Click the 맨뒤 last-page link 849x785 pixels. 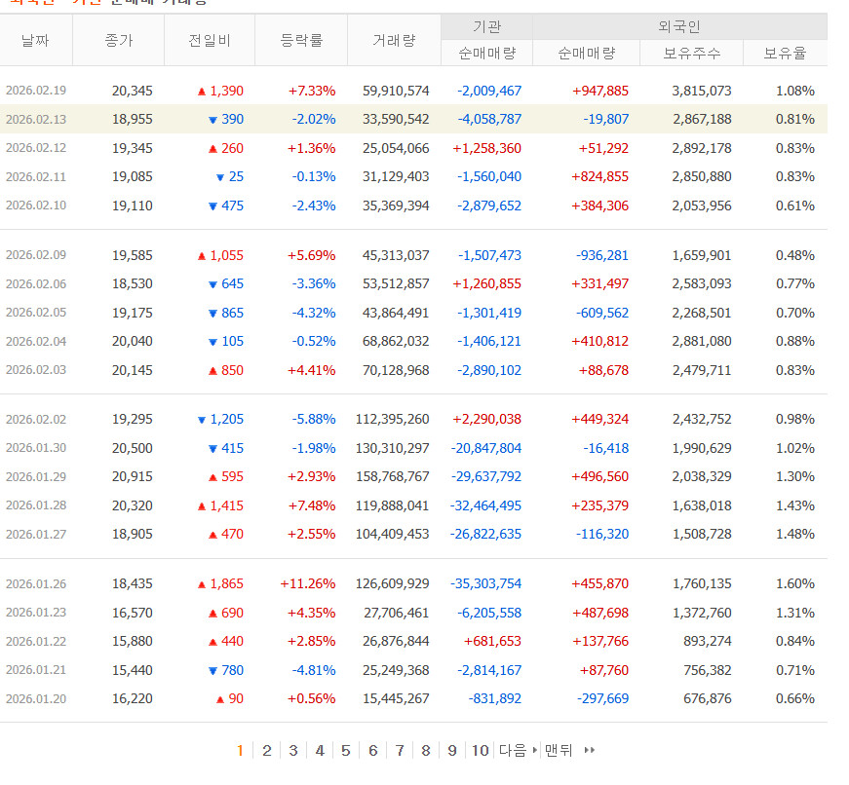(x=569, y=750)
